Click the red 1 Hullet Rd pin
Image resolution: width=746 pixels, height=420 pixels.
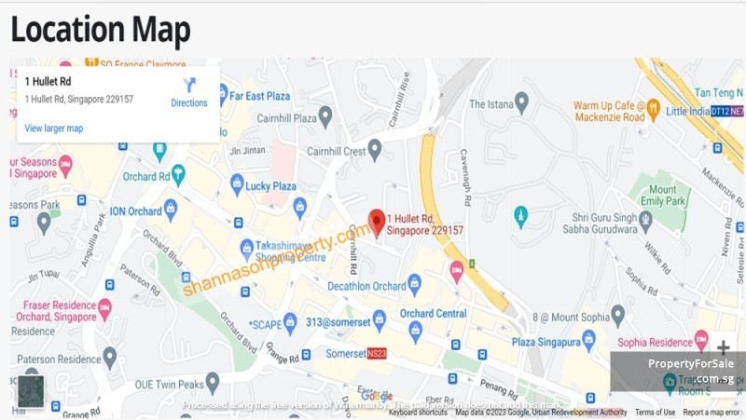pos(377,224)
